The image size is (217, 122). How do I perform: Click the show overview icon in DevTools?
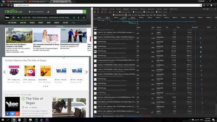click(117, 12)
